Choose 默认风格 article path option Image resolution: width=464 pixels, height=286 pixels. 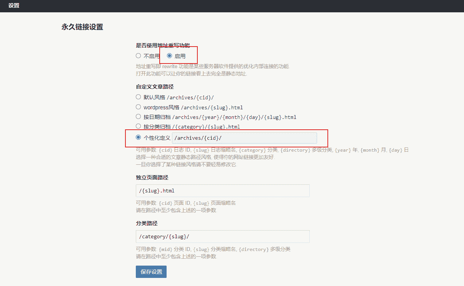click(139, 97)
